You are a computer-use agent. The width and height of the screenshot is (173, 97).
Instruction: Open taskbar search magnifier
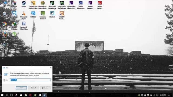7,95
